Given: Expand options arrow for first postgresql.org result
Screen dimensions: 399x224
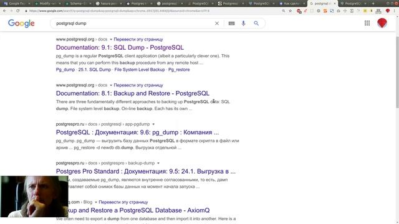Looking at the screenshot, I should [111, 39].
